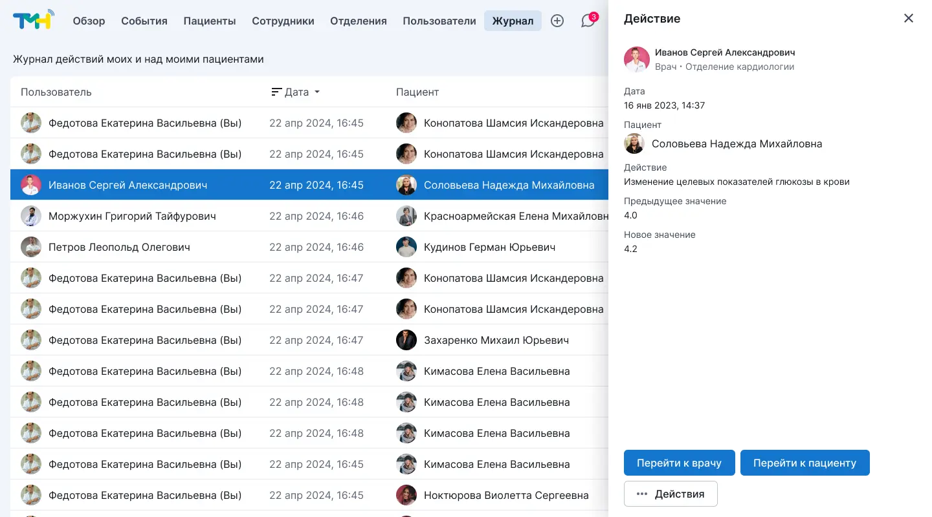This screenshot has width=932, height=517.
Task: Click Кудинов Герман Юрьевич patient avatar
Action: [x=406, y=247]
